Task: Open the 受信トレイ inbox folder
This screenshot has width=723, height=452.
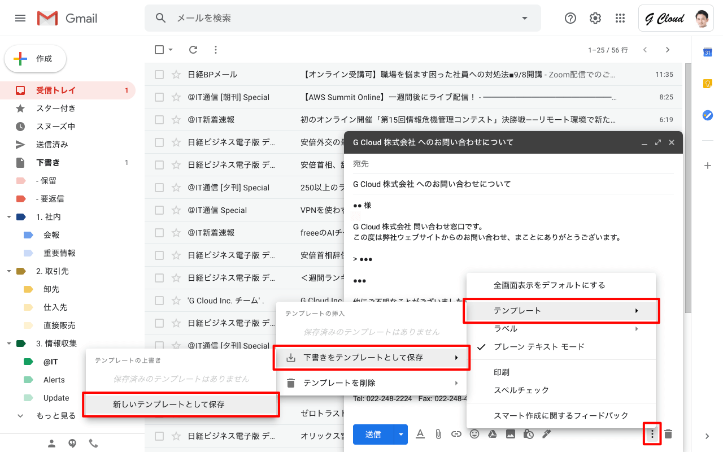Action: [x=68, y=90]
